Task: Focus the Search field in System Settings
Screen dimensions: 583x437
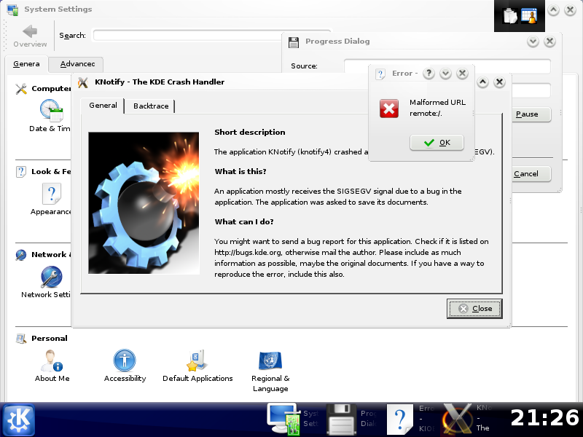Action: tap(212, 35)
